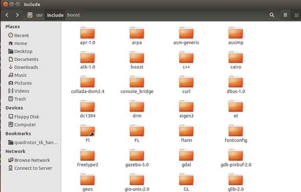Image resolution: width=301 pixels, height=192 pixels.
Task: Close the include window
Action: tap(6, 4)
